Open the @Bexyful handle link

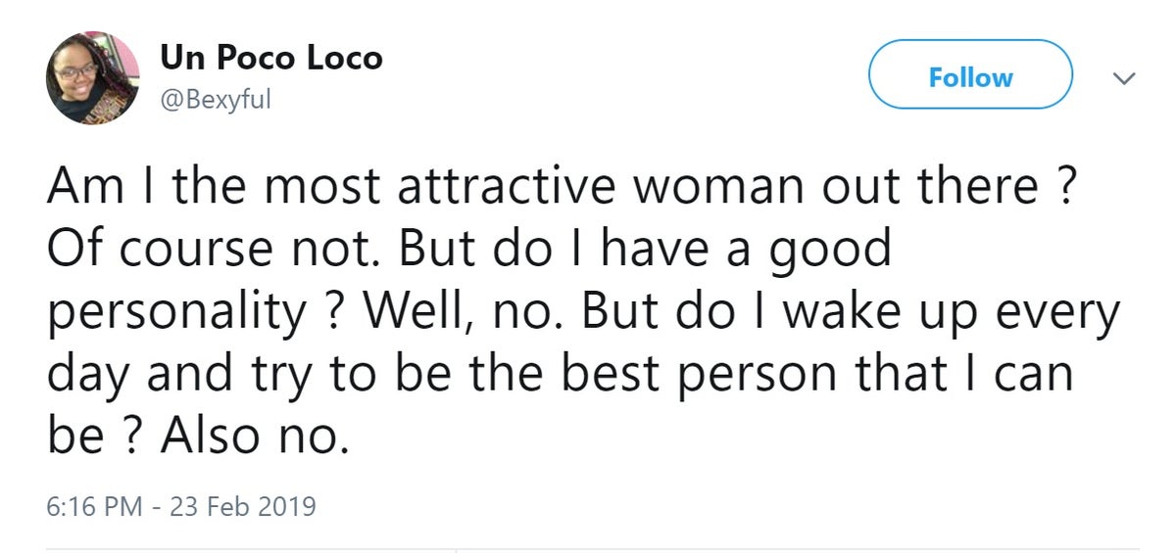[215, 99]
